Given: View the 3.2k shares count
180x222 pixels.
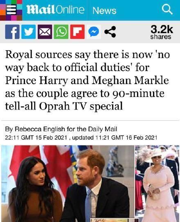Looking at the screenshot, I should click(x=161, y=32).
